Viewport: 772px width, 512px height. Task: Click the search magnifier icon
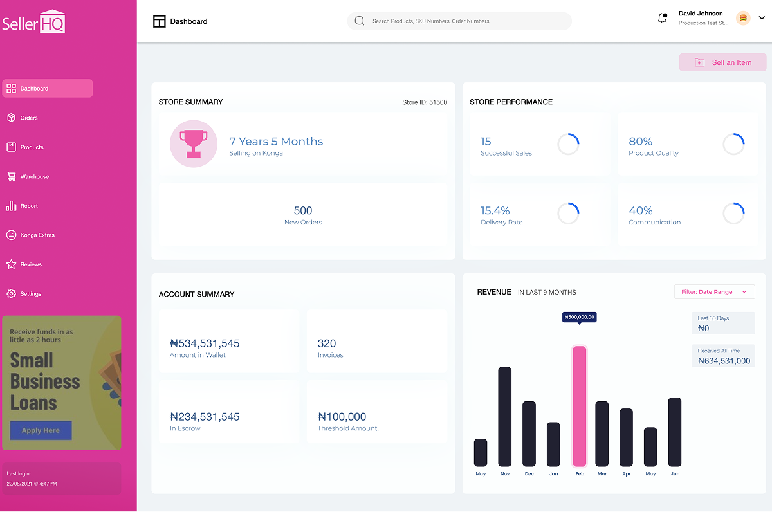360,21
